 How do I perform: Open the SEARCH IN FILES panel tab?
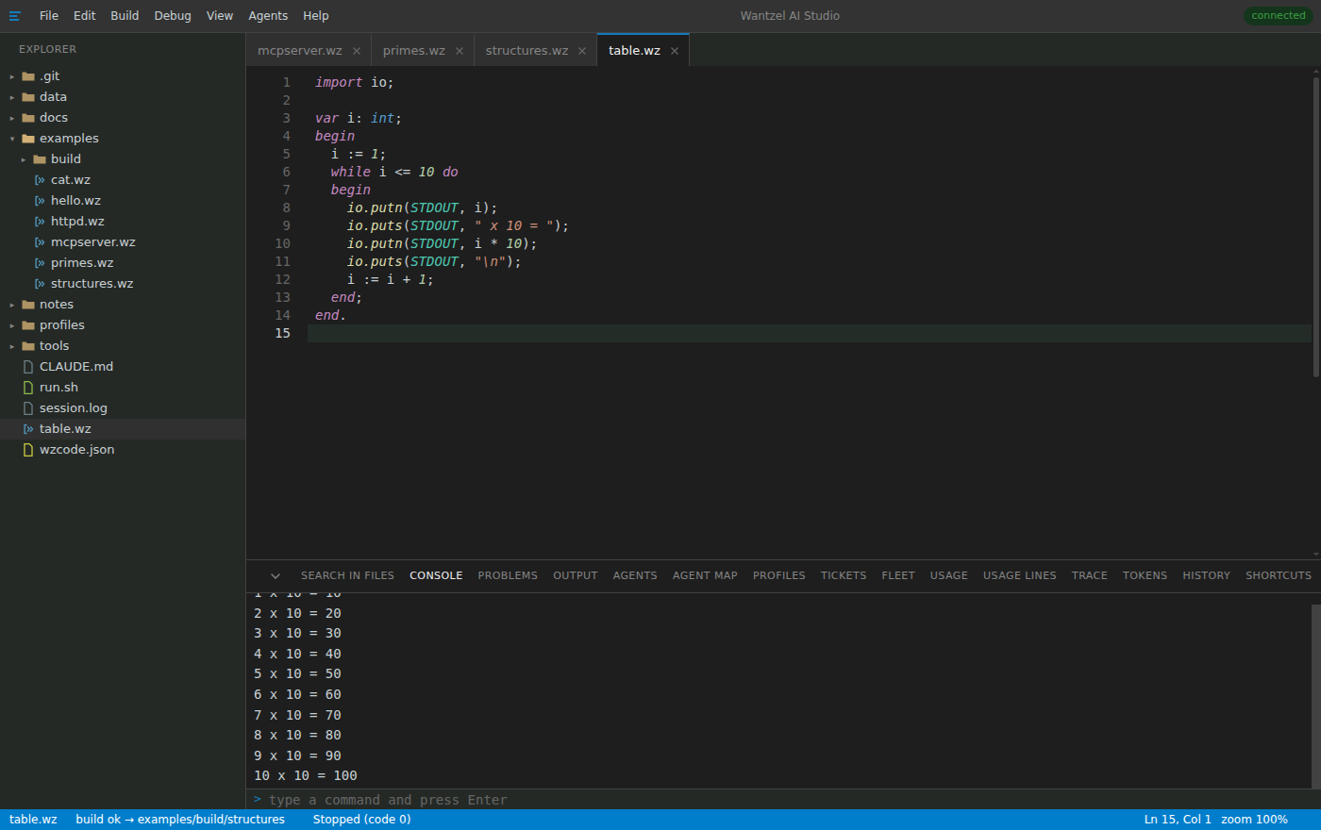347,575
